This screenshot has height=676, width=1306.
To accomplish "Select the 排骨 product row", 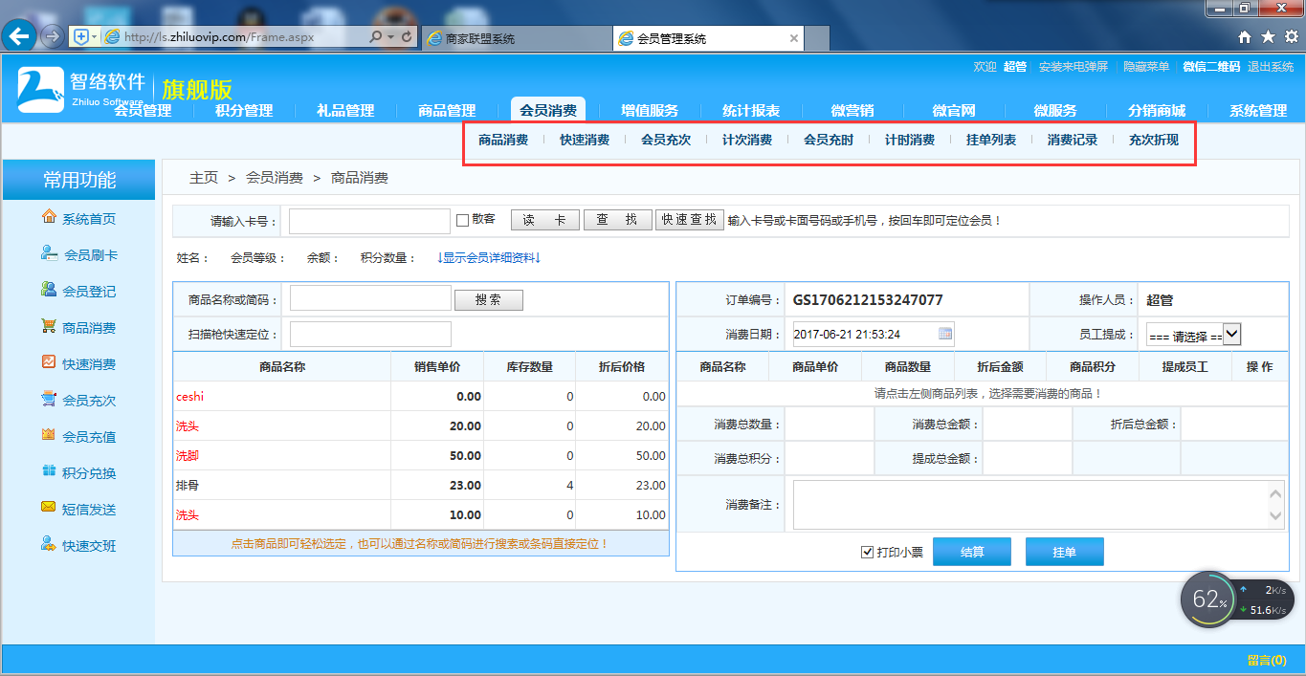I will [421, 485].
